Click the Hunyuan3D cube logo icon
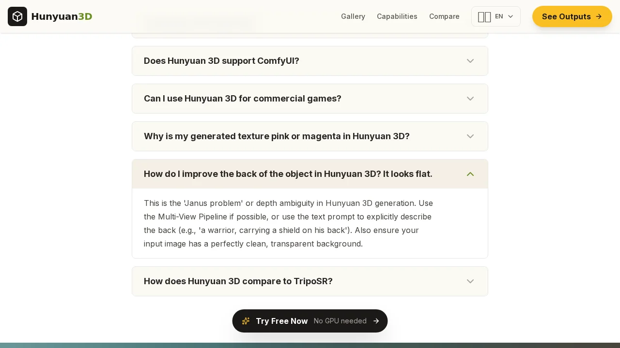Image resolution: width=620 pixels, height=348 pixels. click(17, 16)
